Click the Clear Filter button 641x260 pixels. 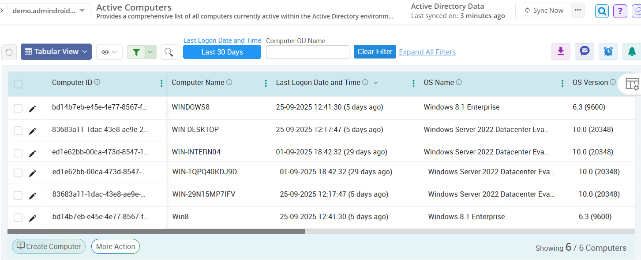tap(375, 51)
